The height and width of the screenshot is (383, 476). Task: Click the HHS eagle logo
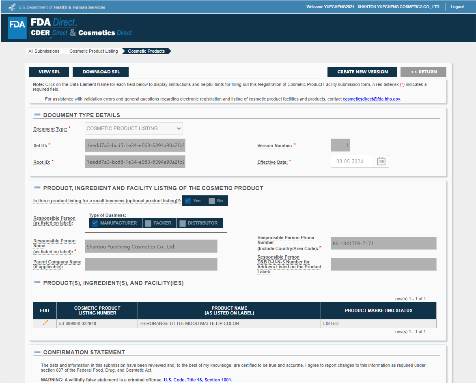(12, 7)
